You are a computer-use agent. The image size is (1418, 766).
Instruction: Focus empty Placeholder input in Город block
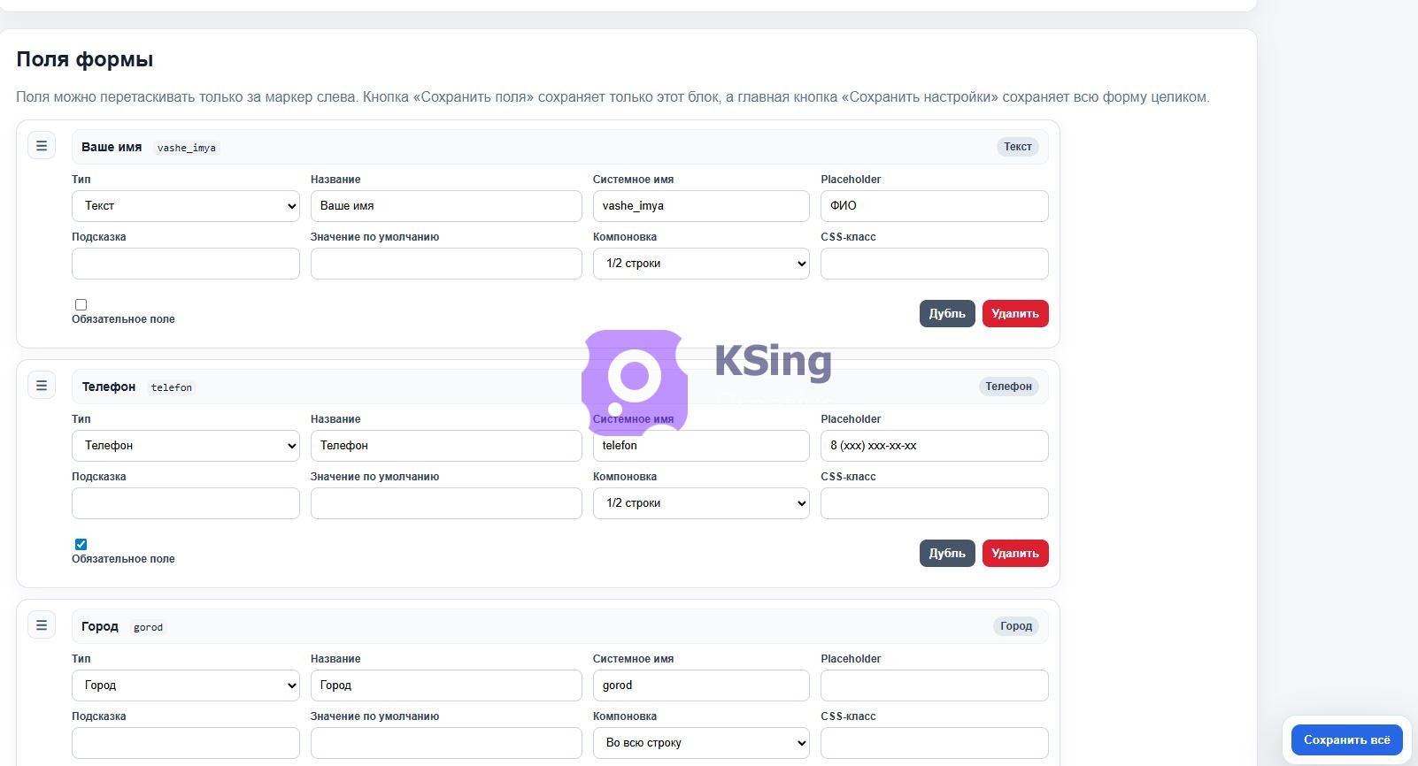click(935, 686)
